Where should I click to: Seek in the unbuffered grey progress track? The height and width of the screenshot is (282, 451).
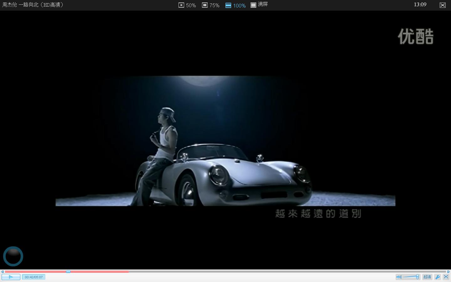point(287,272)
